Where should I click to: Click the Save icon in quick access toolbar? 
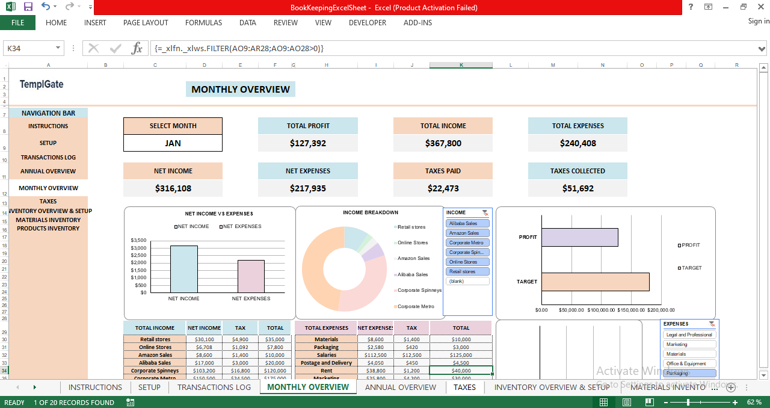click(28, 7)
